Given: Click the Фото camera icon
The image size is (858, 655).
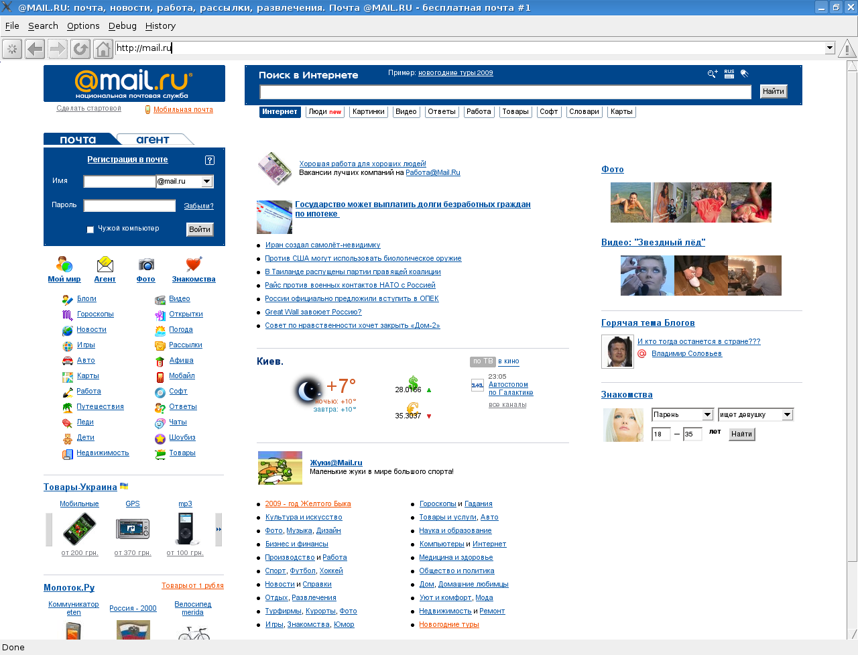Looking at the screenshot, I should coord(146,264).
